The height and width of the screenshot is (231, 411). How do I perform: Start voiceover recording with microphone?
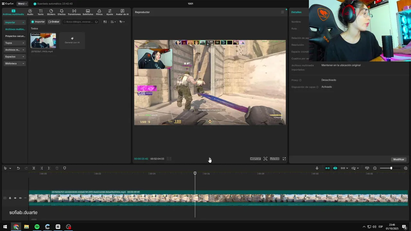[x=317, y=168]
